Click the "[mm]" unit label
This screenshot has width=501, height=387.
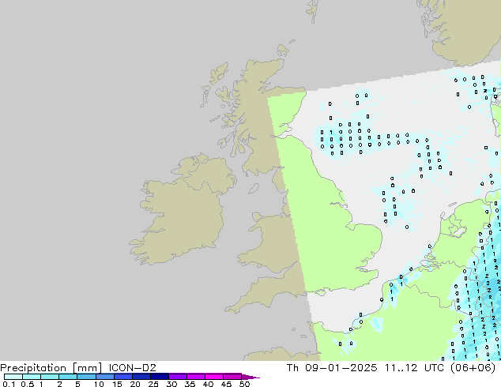click(87, 368)
